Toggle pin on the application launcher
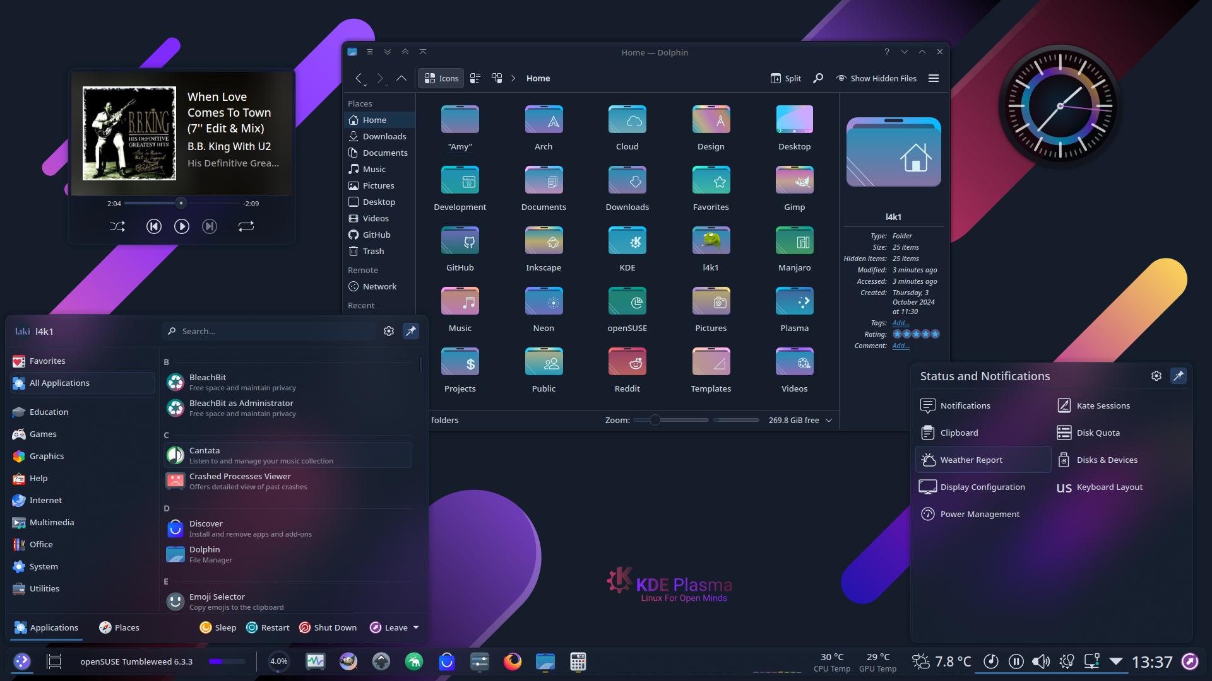The image size is (1212, 681). [411, 331]
